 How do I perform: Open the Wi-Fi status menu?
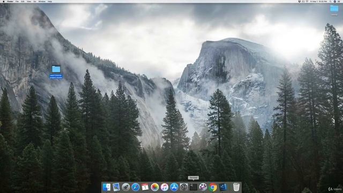click(307, 1)
